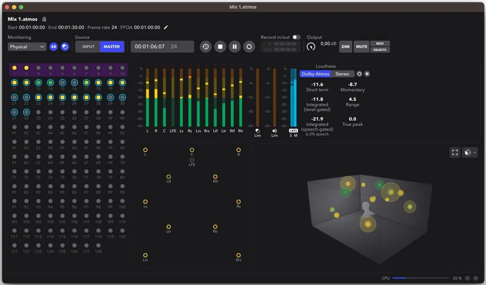Click the Record Out timecode field
The width and height of the screenshot is (486, 285).
285,49
